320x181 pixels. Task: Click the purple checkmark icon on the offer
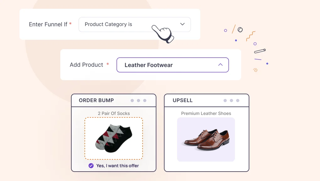click(91, 166)
